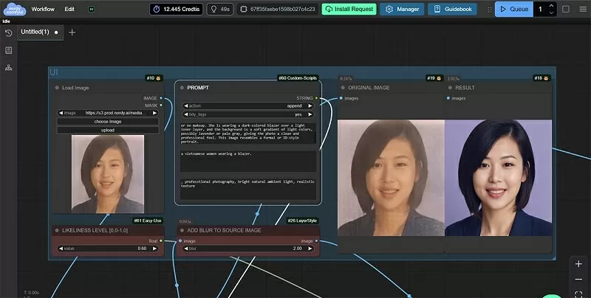
Task: Click the Vietnamese woman prompt text field
Action: (x=247, y=160)
